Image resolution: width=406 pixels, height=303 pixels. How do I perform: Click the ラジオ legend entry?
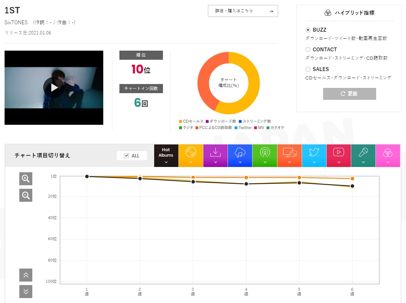click(186, 128)
